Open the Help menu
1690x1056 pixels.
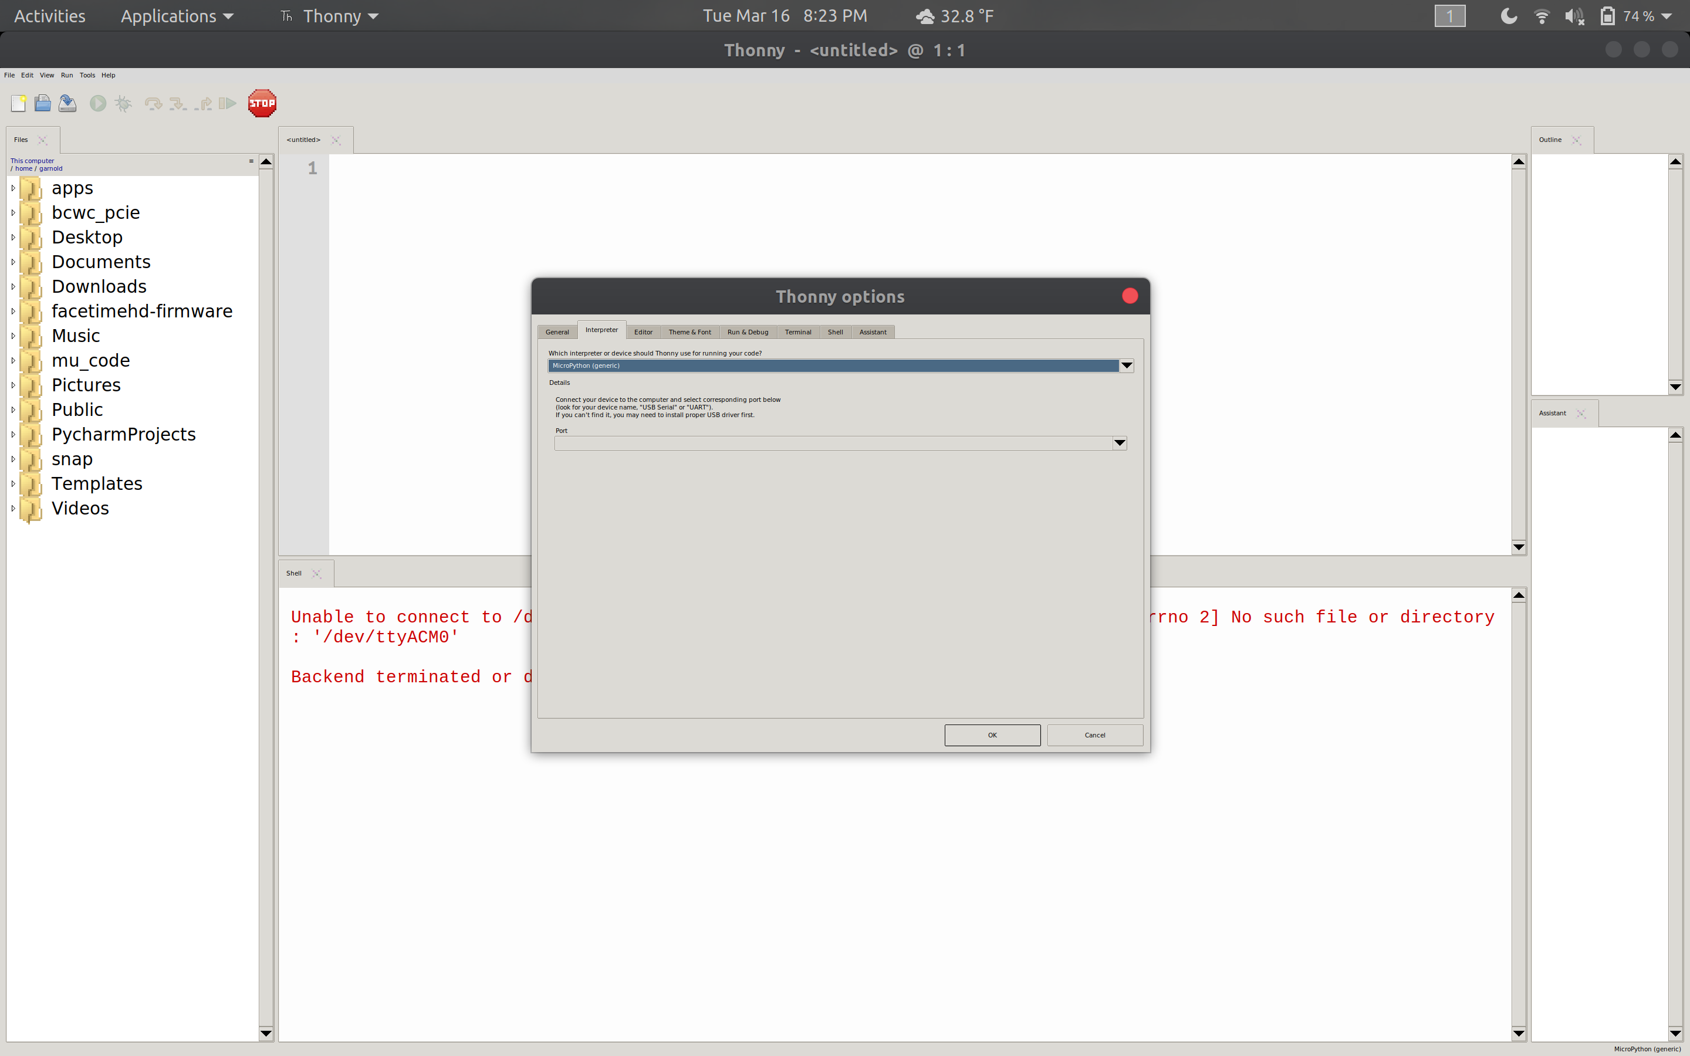point(108,76)
